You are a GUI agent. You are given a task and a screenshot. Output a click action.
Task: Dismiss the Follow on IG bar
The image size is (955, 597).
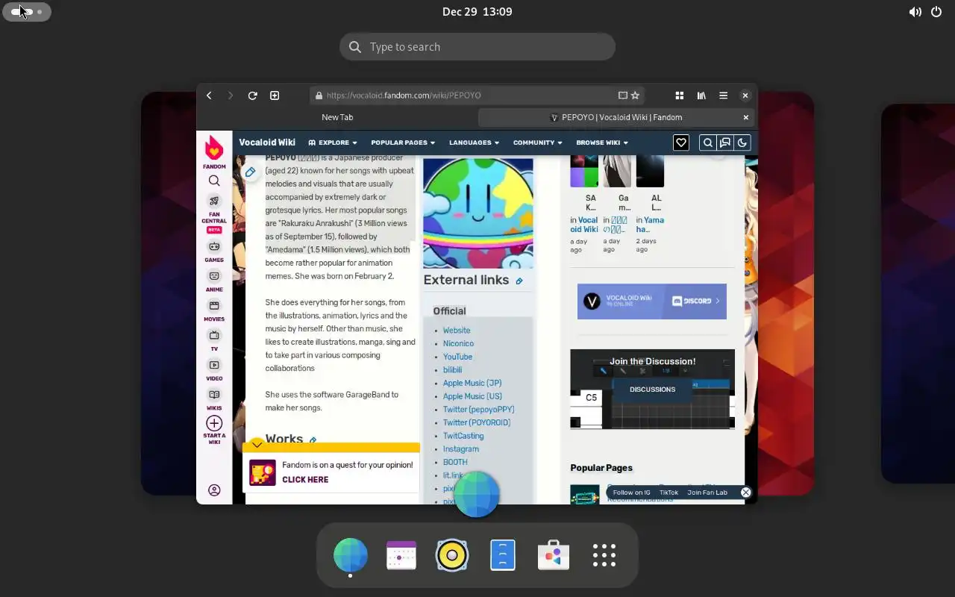745,493
